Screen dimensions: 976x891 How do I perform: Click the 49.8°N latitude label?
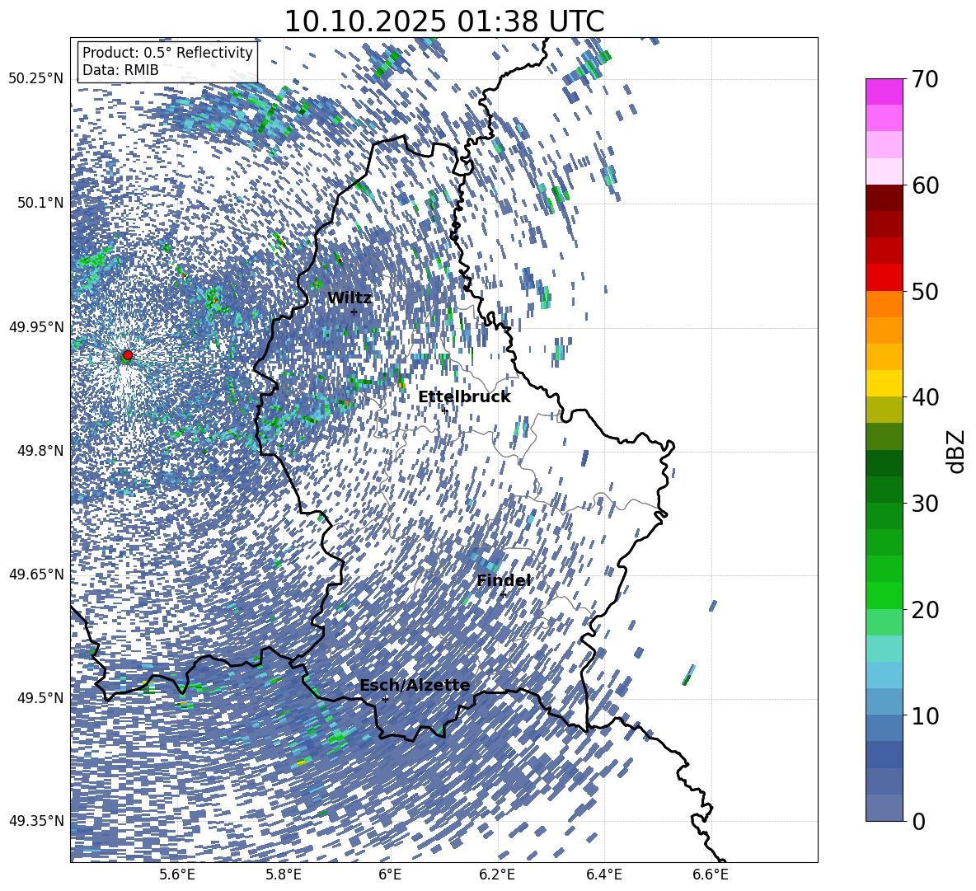40,451
